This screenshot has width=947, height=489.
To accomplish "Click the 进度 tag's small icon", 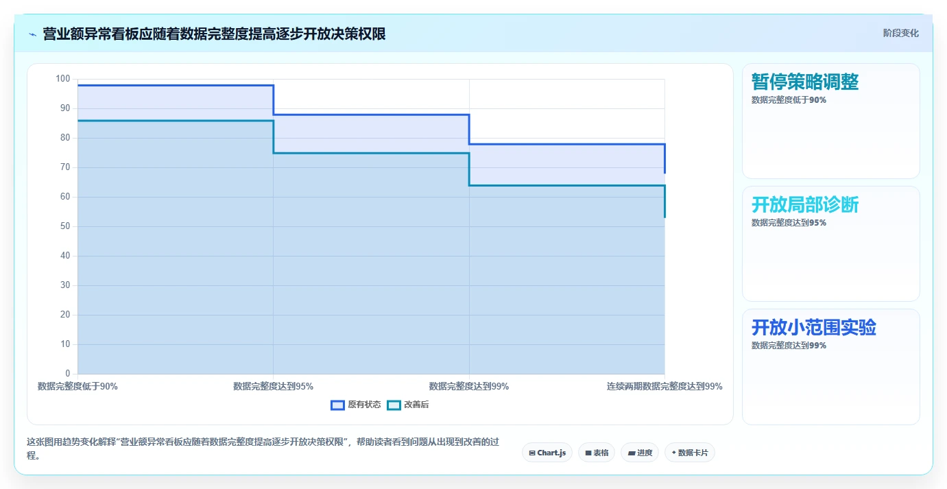I will (632, 453).
